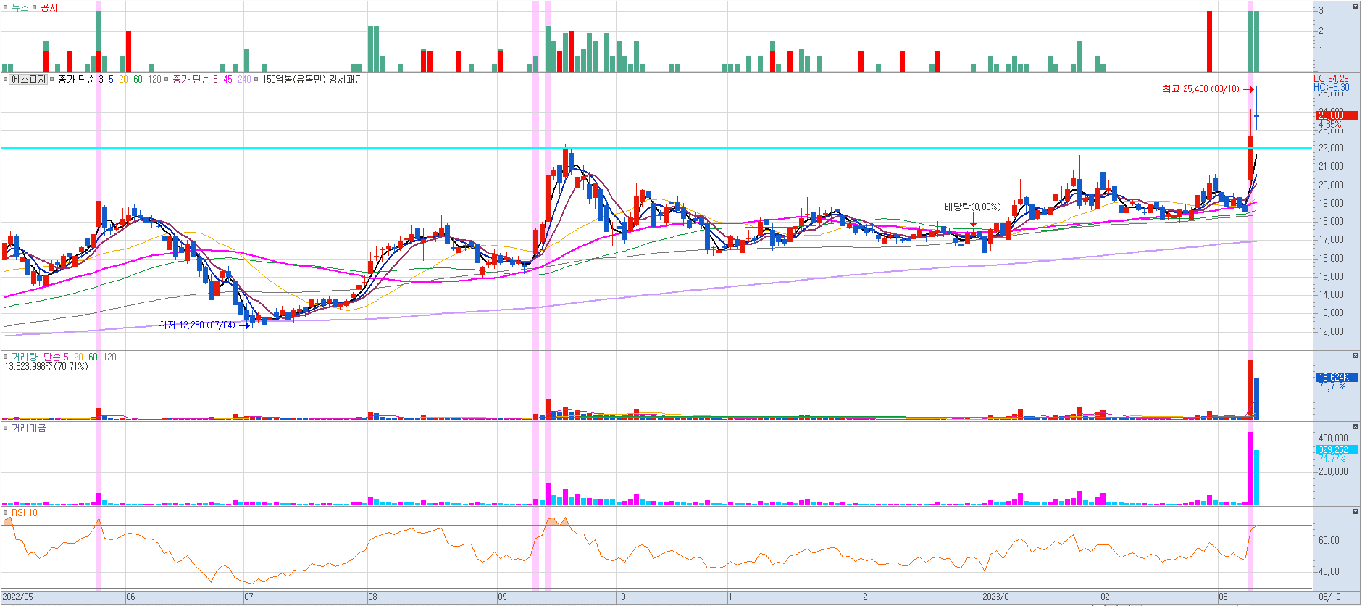Viewport: 1362px width, 606px height.
Task: Click the square marker beside RSI 18
Action: tap(6, 512)
